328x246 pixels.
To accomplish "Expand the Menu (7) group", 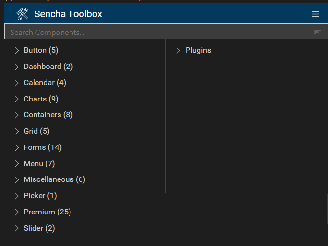I will tap(17, 164).
